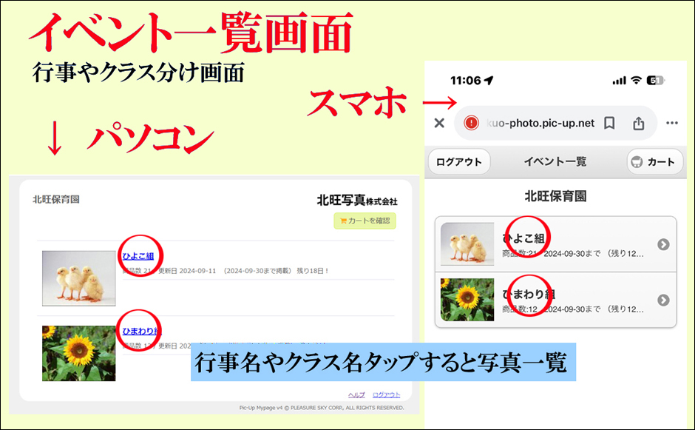The height and width of the screenshot is (430, 695).
Task: Tap the kuo-photo.pic-up.net address field
Action: 541,123
